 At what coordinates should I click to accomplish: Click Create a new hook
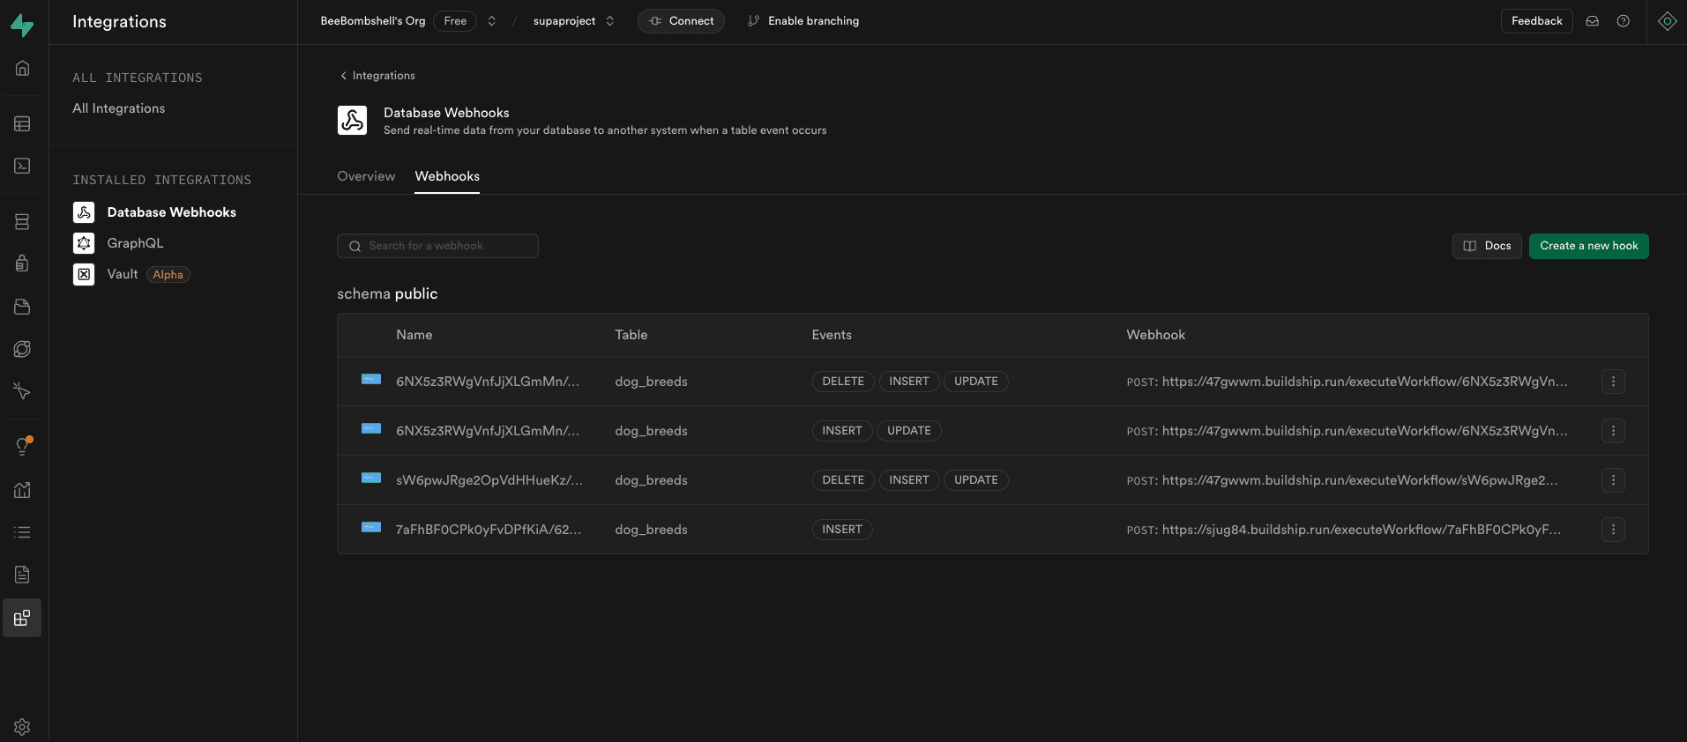[x=1589, y=246]
